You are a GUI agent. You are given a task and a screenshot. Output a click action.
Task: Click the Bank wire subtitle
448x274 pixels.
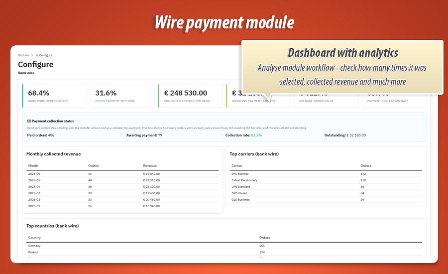pyautogui.click(x=26, y=73)
